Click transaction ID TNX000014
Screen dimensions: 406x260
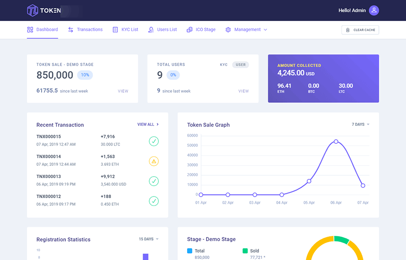tap(49, 156)
